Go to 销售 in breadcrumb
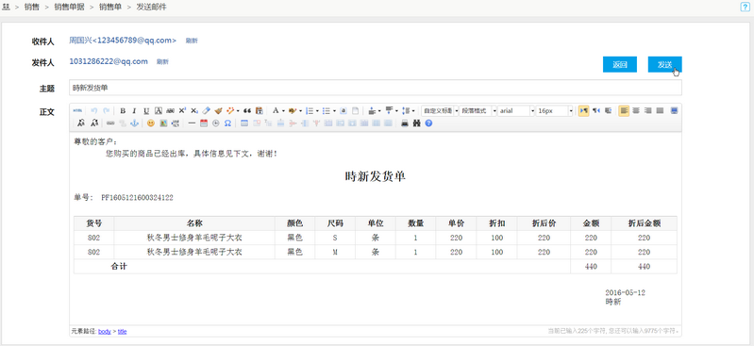754x346 pixels. click(32, 8)
